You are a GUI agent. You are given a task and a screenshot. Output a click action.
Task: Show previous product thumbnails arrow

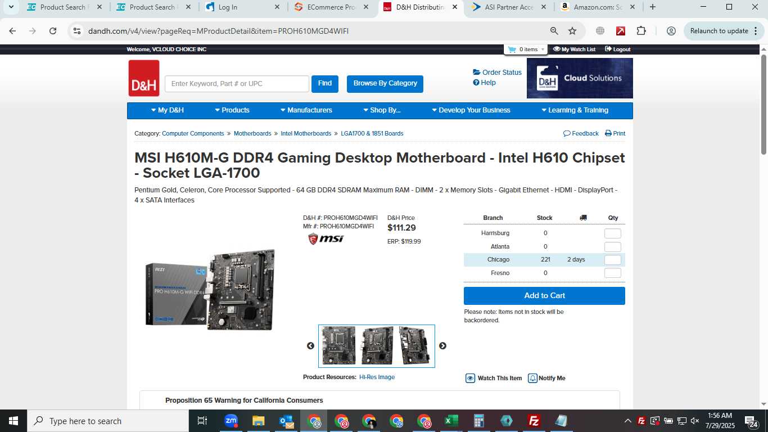click(310, 346)
